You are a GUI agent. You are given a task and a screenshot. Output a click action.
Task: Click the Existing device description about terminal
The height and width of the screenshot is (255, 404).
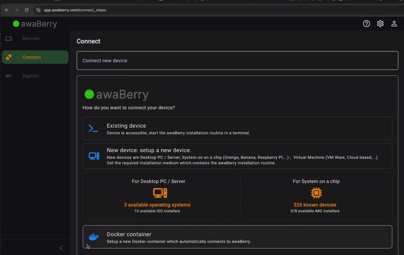pos(178,133)
